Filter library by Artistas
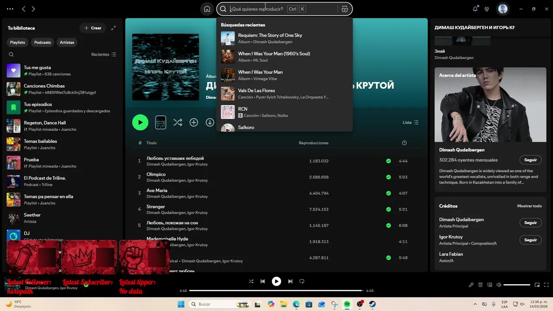Screen dimensions: 553x311 click(67, 42)
